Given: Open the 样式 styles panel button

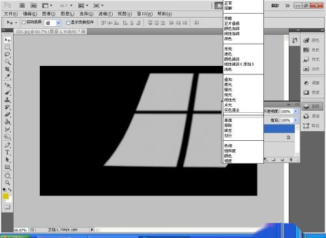Looking at the screenshot, I should [x=312, y=59].
